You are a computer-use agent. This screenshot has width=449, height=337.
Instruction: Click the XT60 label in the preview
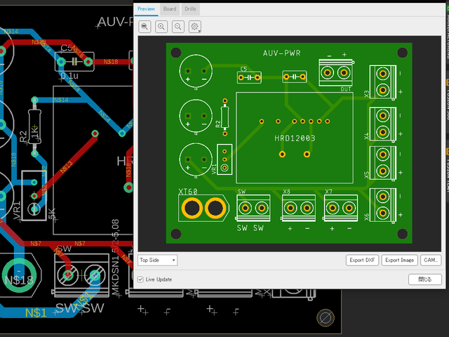click(188, 192)
